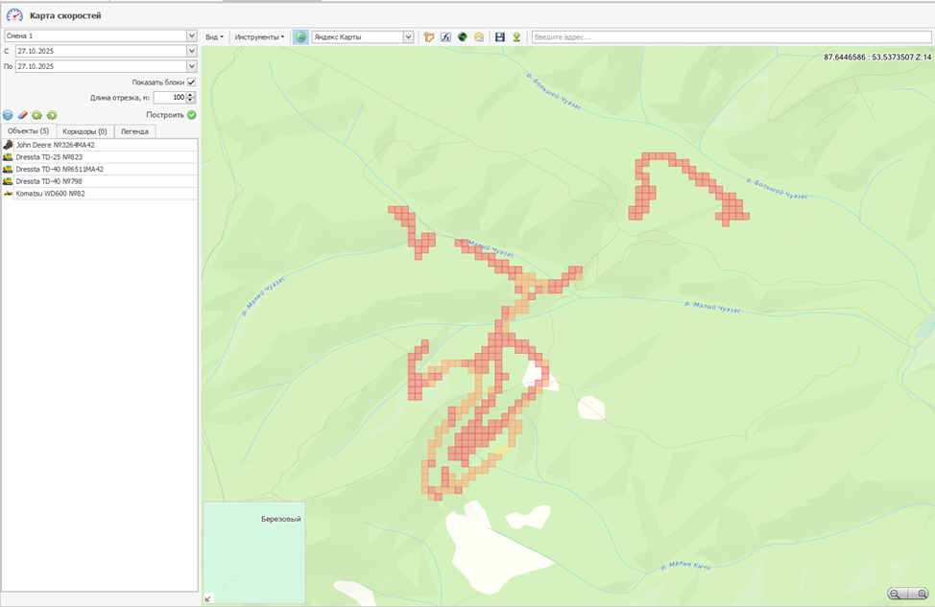Click the eraser clear icon
935x607 pixels.
tap(22, 115)
